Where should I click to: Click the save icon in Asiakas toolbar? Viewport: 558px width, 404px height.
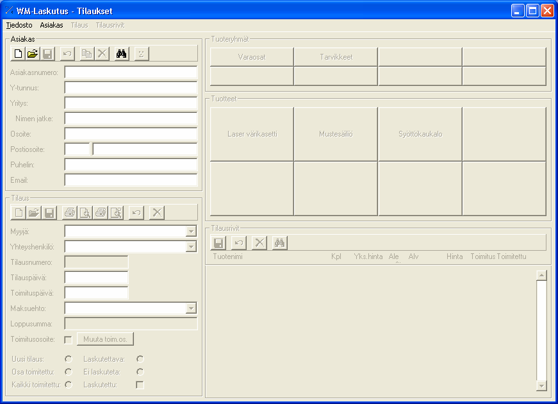[x=47, y=54]
